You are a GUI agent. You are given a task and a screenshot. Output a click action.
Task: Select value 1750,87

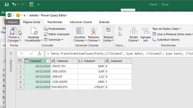click(91, 87)
